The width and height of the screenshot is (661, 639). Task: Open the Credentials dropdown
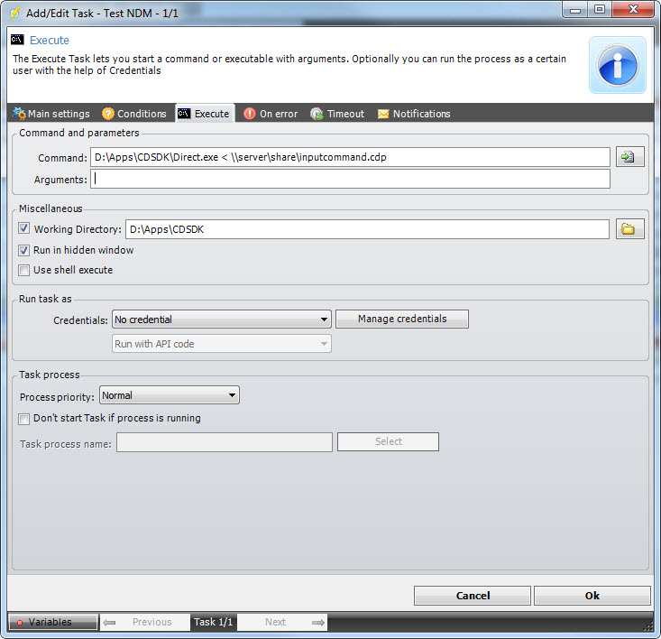221,319
